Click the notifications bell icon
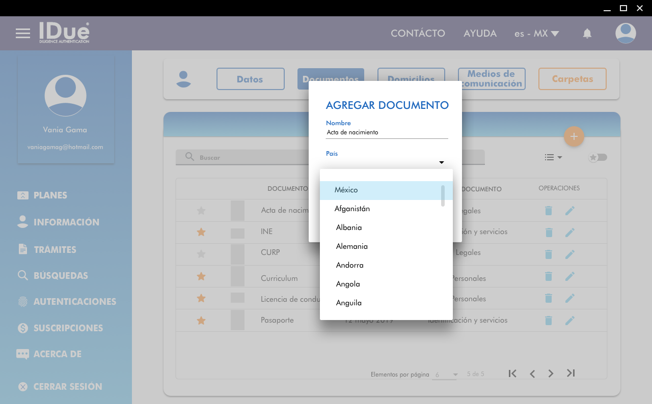Screen dimensions: 652x404 point(587,34)
